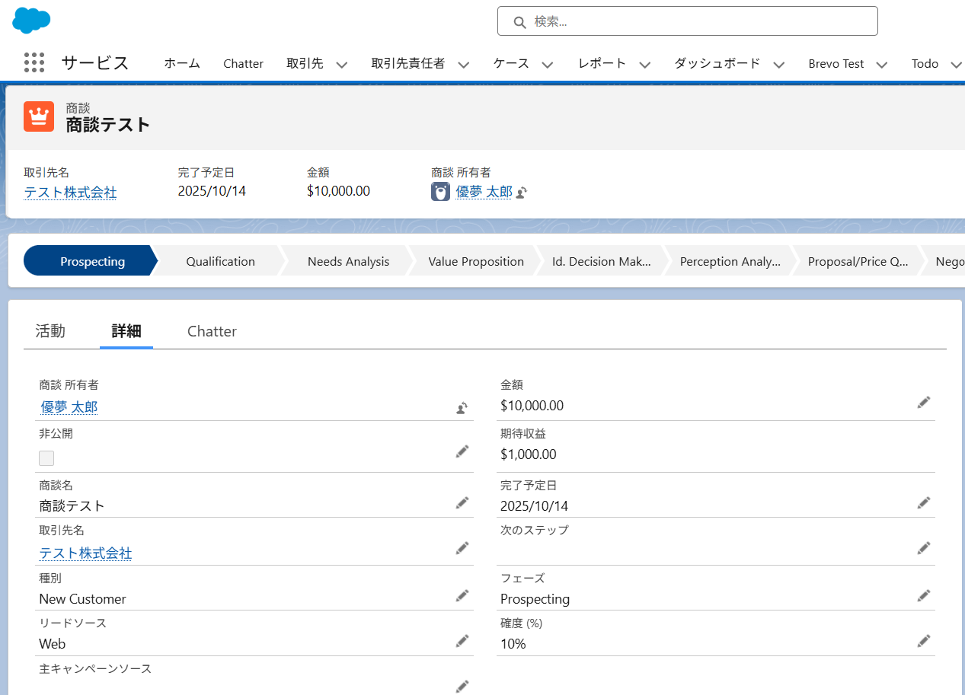Switch to the 活動 tab
Screen dimensions: 965x695
pyautogui.click(x=50, y=331)
